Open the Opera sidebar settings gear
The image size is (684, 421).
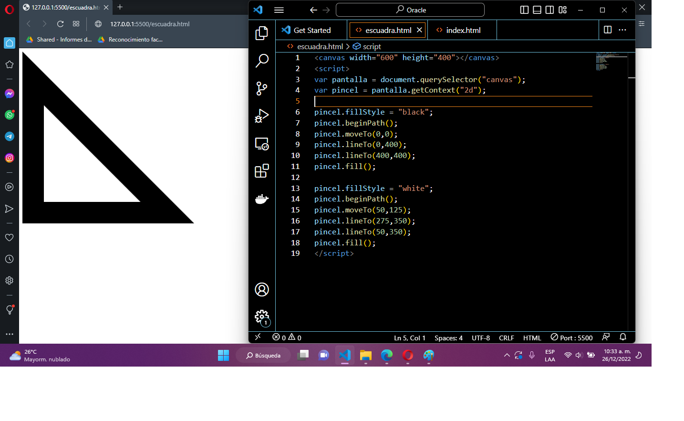tap(10, 281)
